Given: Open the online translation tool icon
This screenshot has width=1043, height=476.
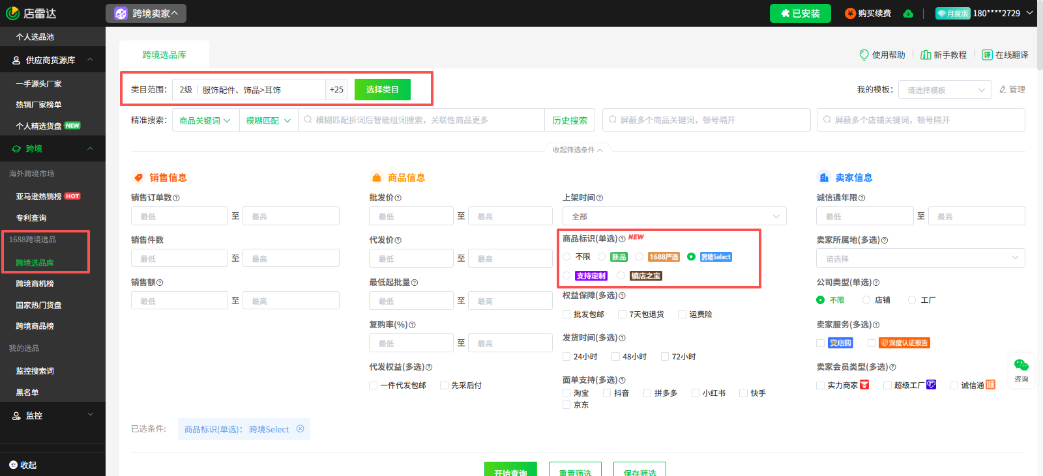Looking at the screenshot, I should pyautogui.click(x=987, y=55).
